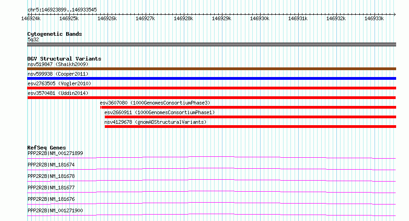Click the chr5:146923899..146933545 coordinate label

(62, 10)
